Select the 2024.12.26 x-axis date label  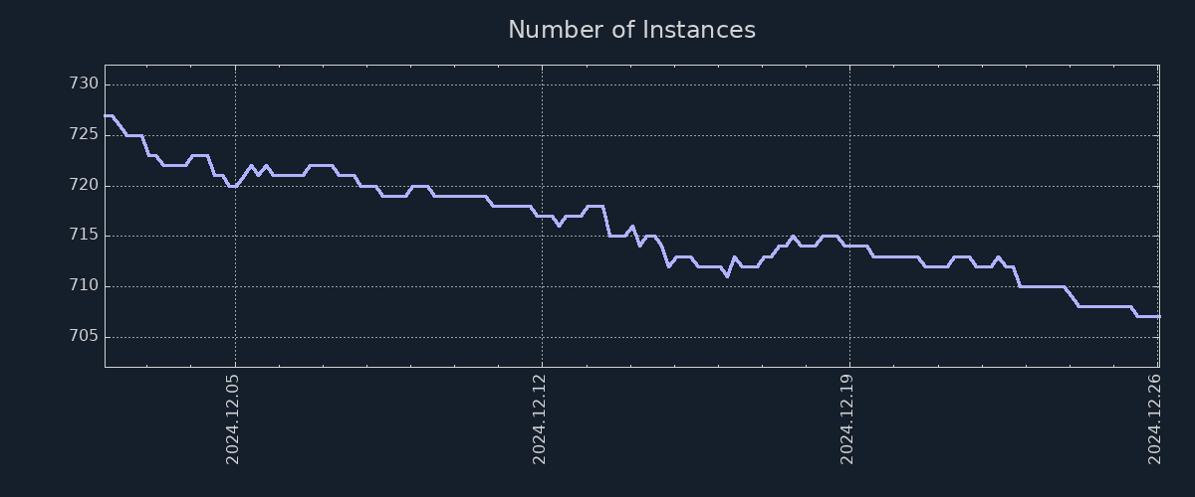pyautogui.click(x=1155, y=418)
